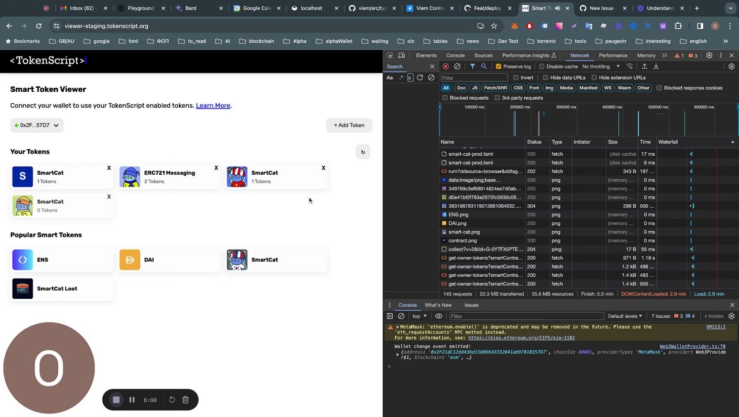The height and width of the screenshot is (417, 739).
Task: Create a live expression with eye icon
Action: click(439, 316)
